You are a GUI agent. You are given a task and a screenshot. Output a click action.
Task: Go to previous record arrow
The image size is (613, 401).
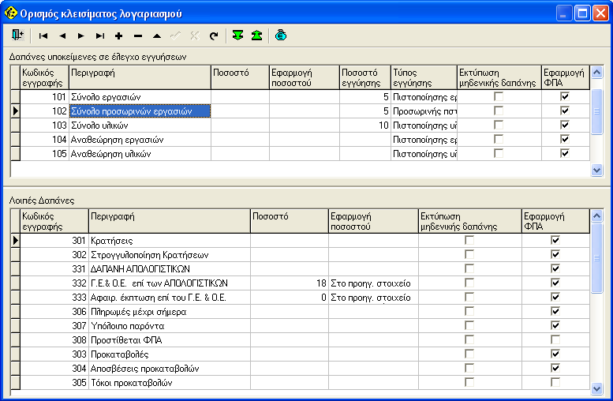(x=62, y=36)
